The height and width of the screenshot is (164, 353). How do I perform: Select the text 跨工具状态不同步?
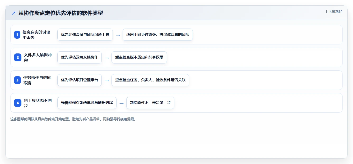38,103
